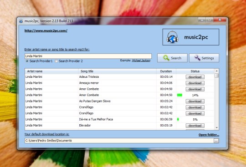The width and height of the screenshot is (246, 167).
Task: Click the results list scrollbar thumb
Action: coord(217,76)
